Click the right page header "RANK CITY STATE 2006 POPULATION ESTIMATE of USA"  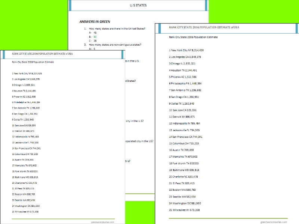[204, 27]
